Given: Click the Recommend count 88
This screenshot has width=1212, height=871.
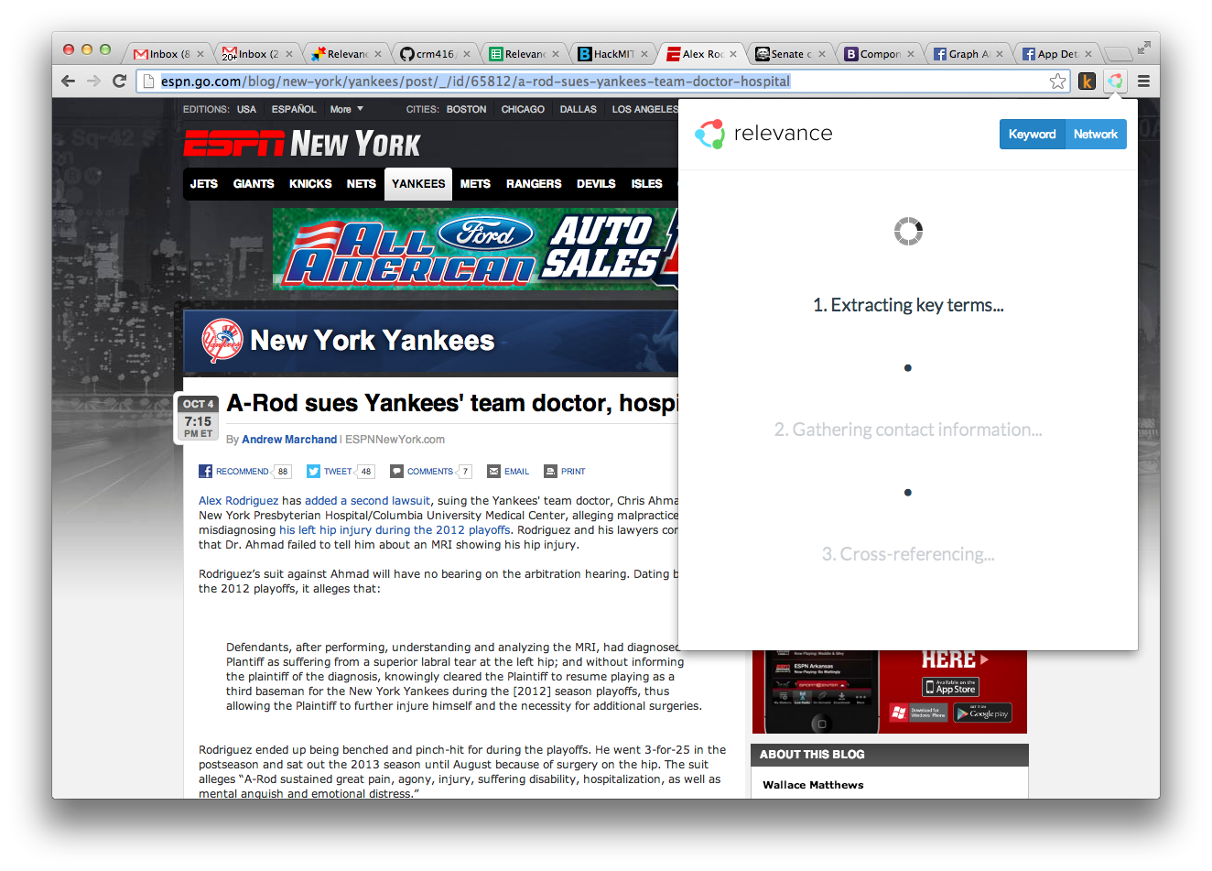Looking at the screenshot, I should pyautogui.click(x=283, y=472).
